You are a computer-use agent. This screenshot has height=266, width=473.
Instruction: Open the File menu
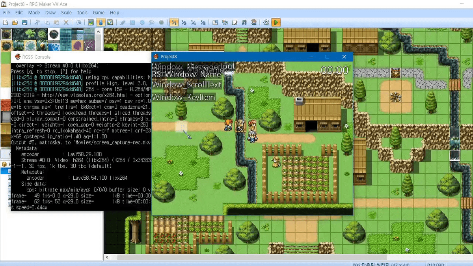pos(6,13)
